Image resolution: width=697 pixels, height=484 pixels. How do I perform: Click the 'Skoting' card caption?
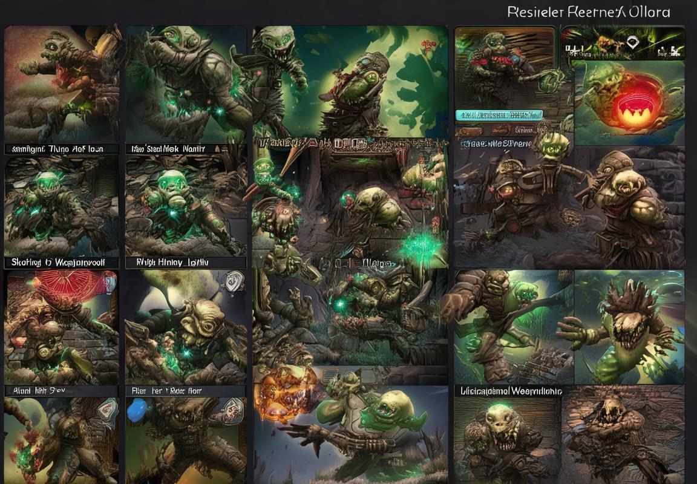pyautogui.click(x=58, y=262)
